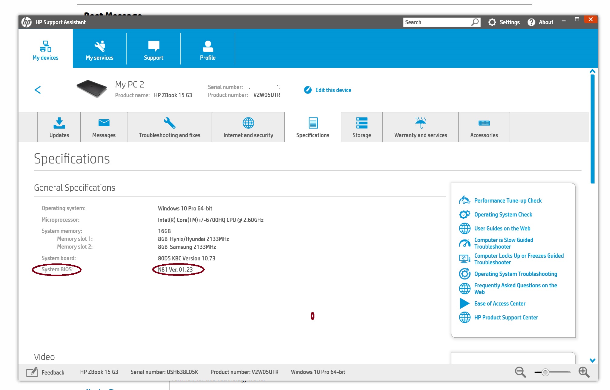Click the Feedback pencil icon
Viewport: 610px width, 390px height.
(x=32, y=372)
